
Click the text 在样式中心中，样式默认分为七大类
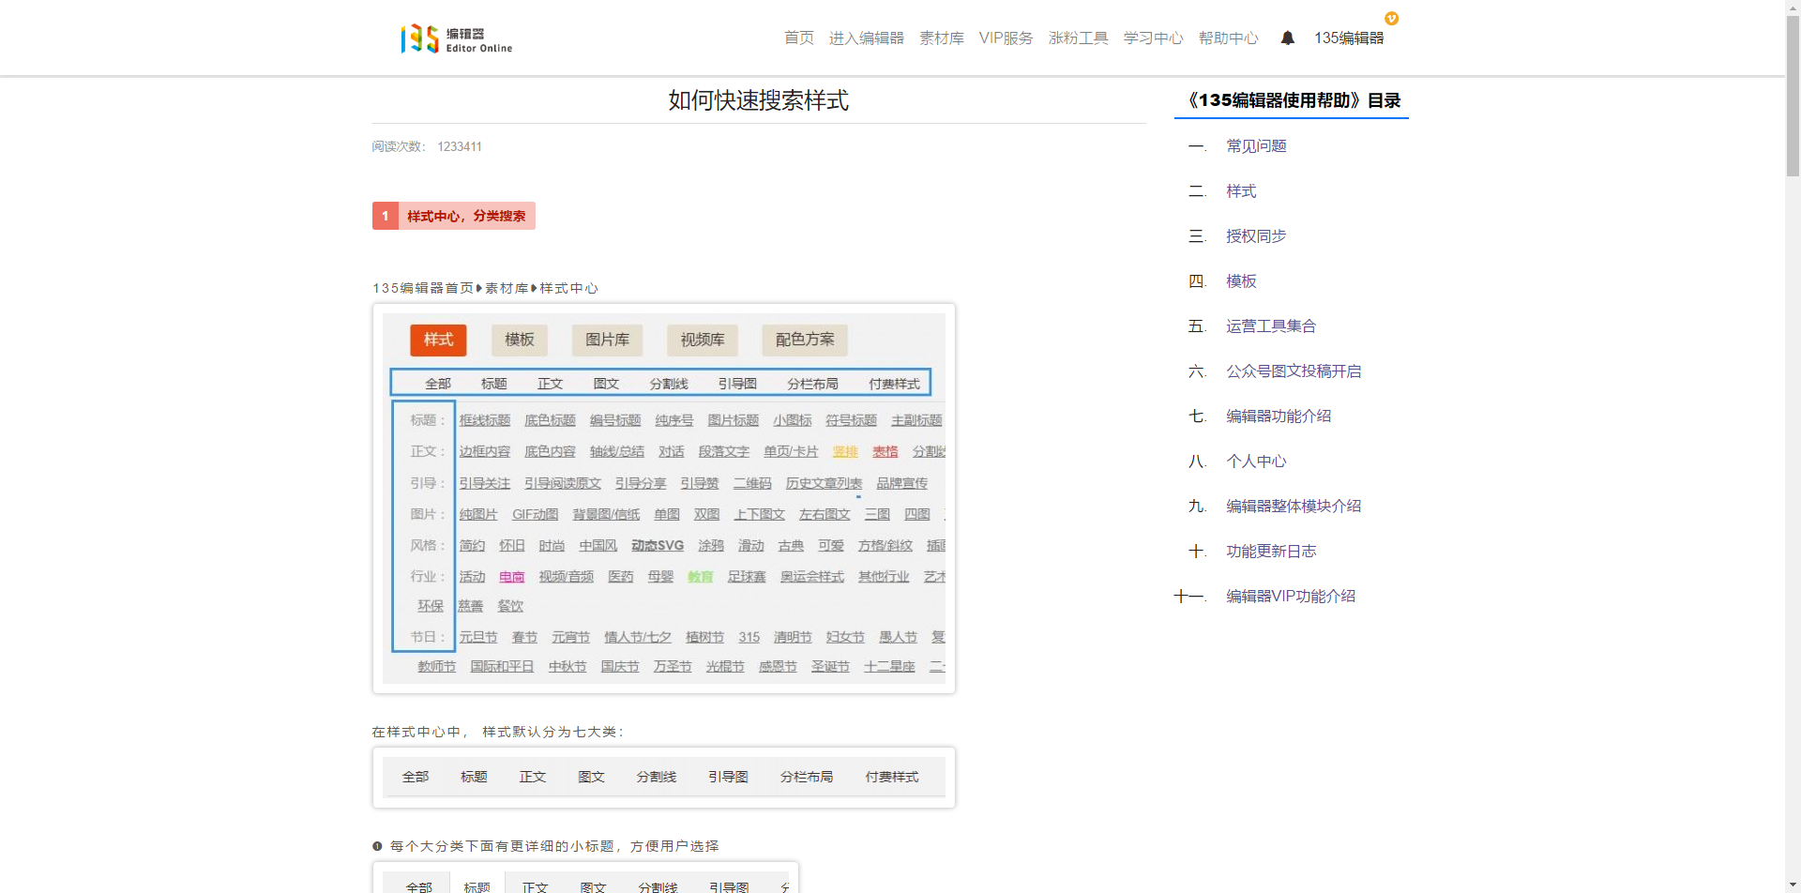point(497,732)
